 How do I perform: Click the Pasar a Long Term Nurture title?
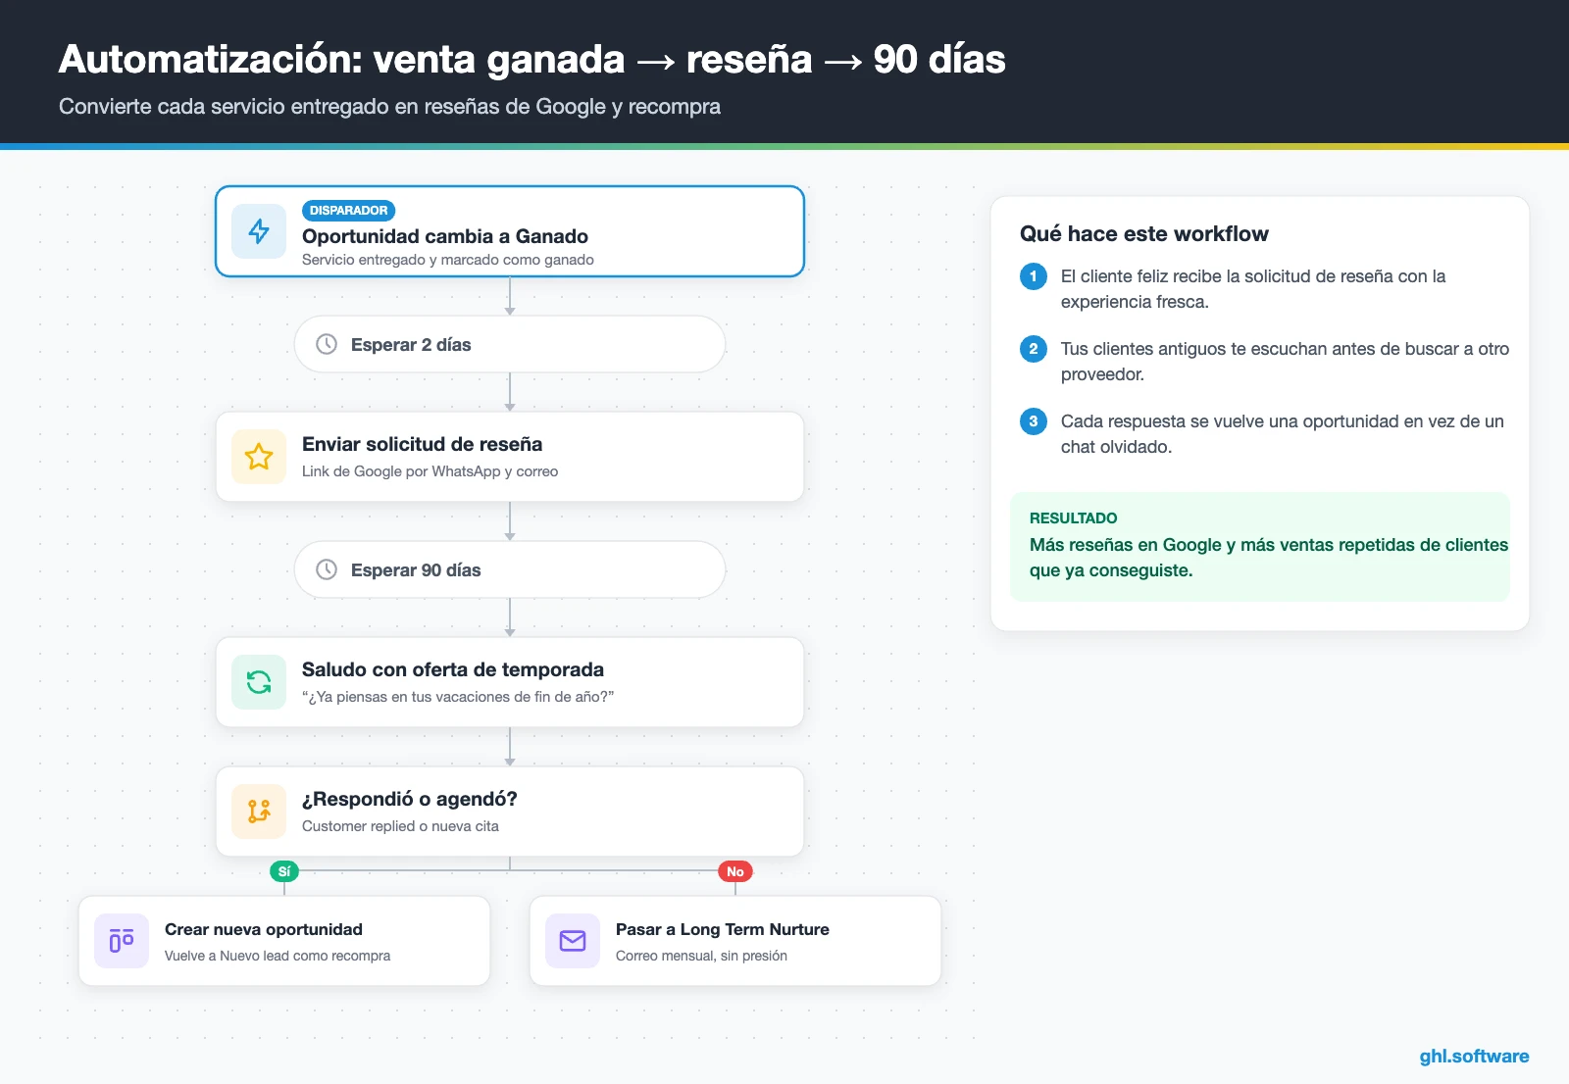tap(723, 929)
